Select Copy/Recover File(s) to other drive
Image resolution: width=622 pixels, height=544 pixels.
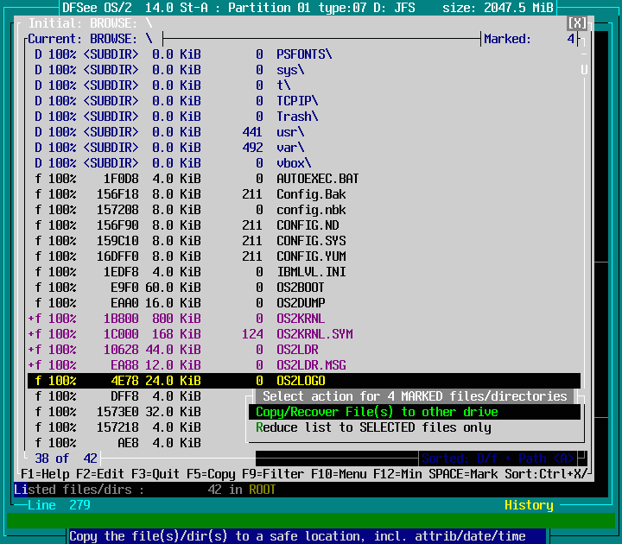click(377, 412)
